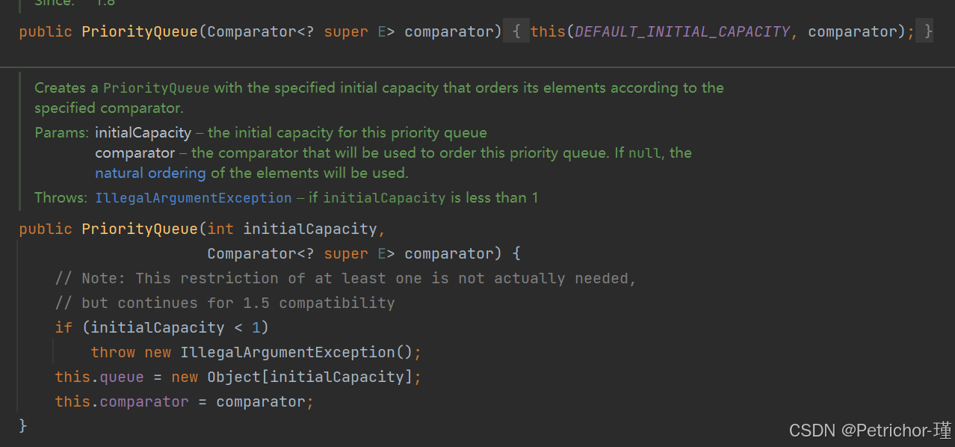Click this(...) call in the one-line constructor

click(x=723, y=31)
